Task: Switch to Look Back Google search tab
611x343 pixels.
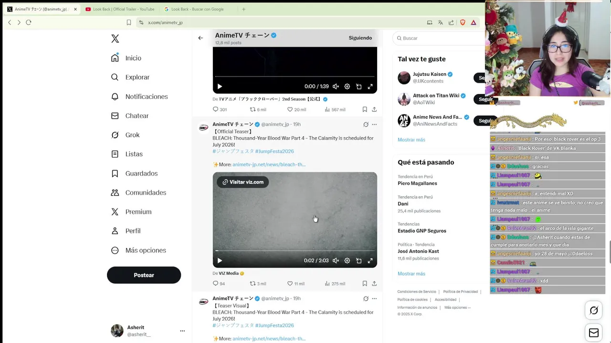Action: [x=198, y=9]
